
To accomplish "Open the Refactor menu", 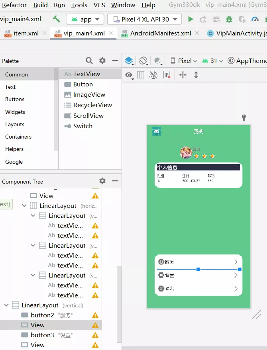I will [x=14, y=5].
